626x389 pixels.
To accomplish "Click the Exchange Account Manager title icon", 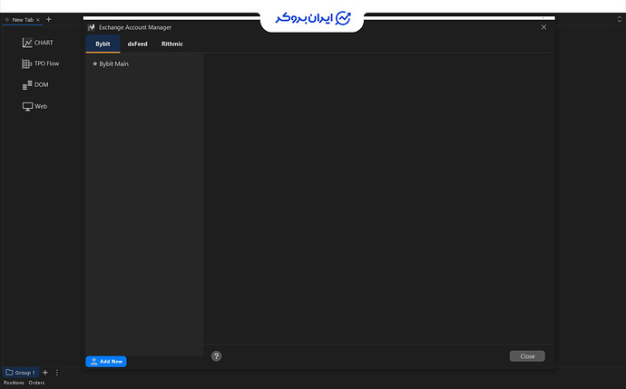I will 92,27.
